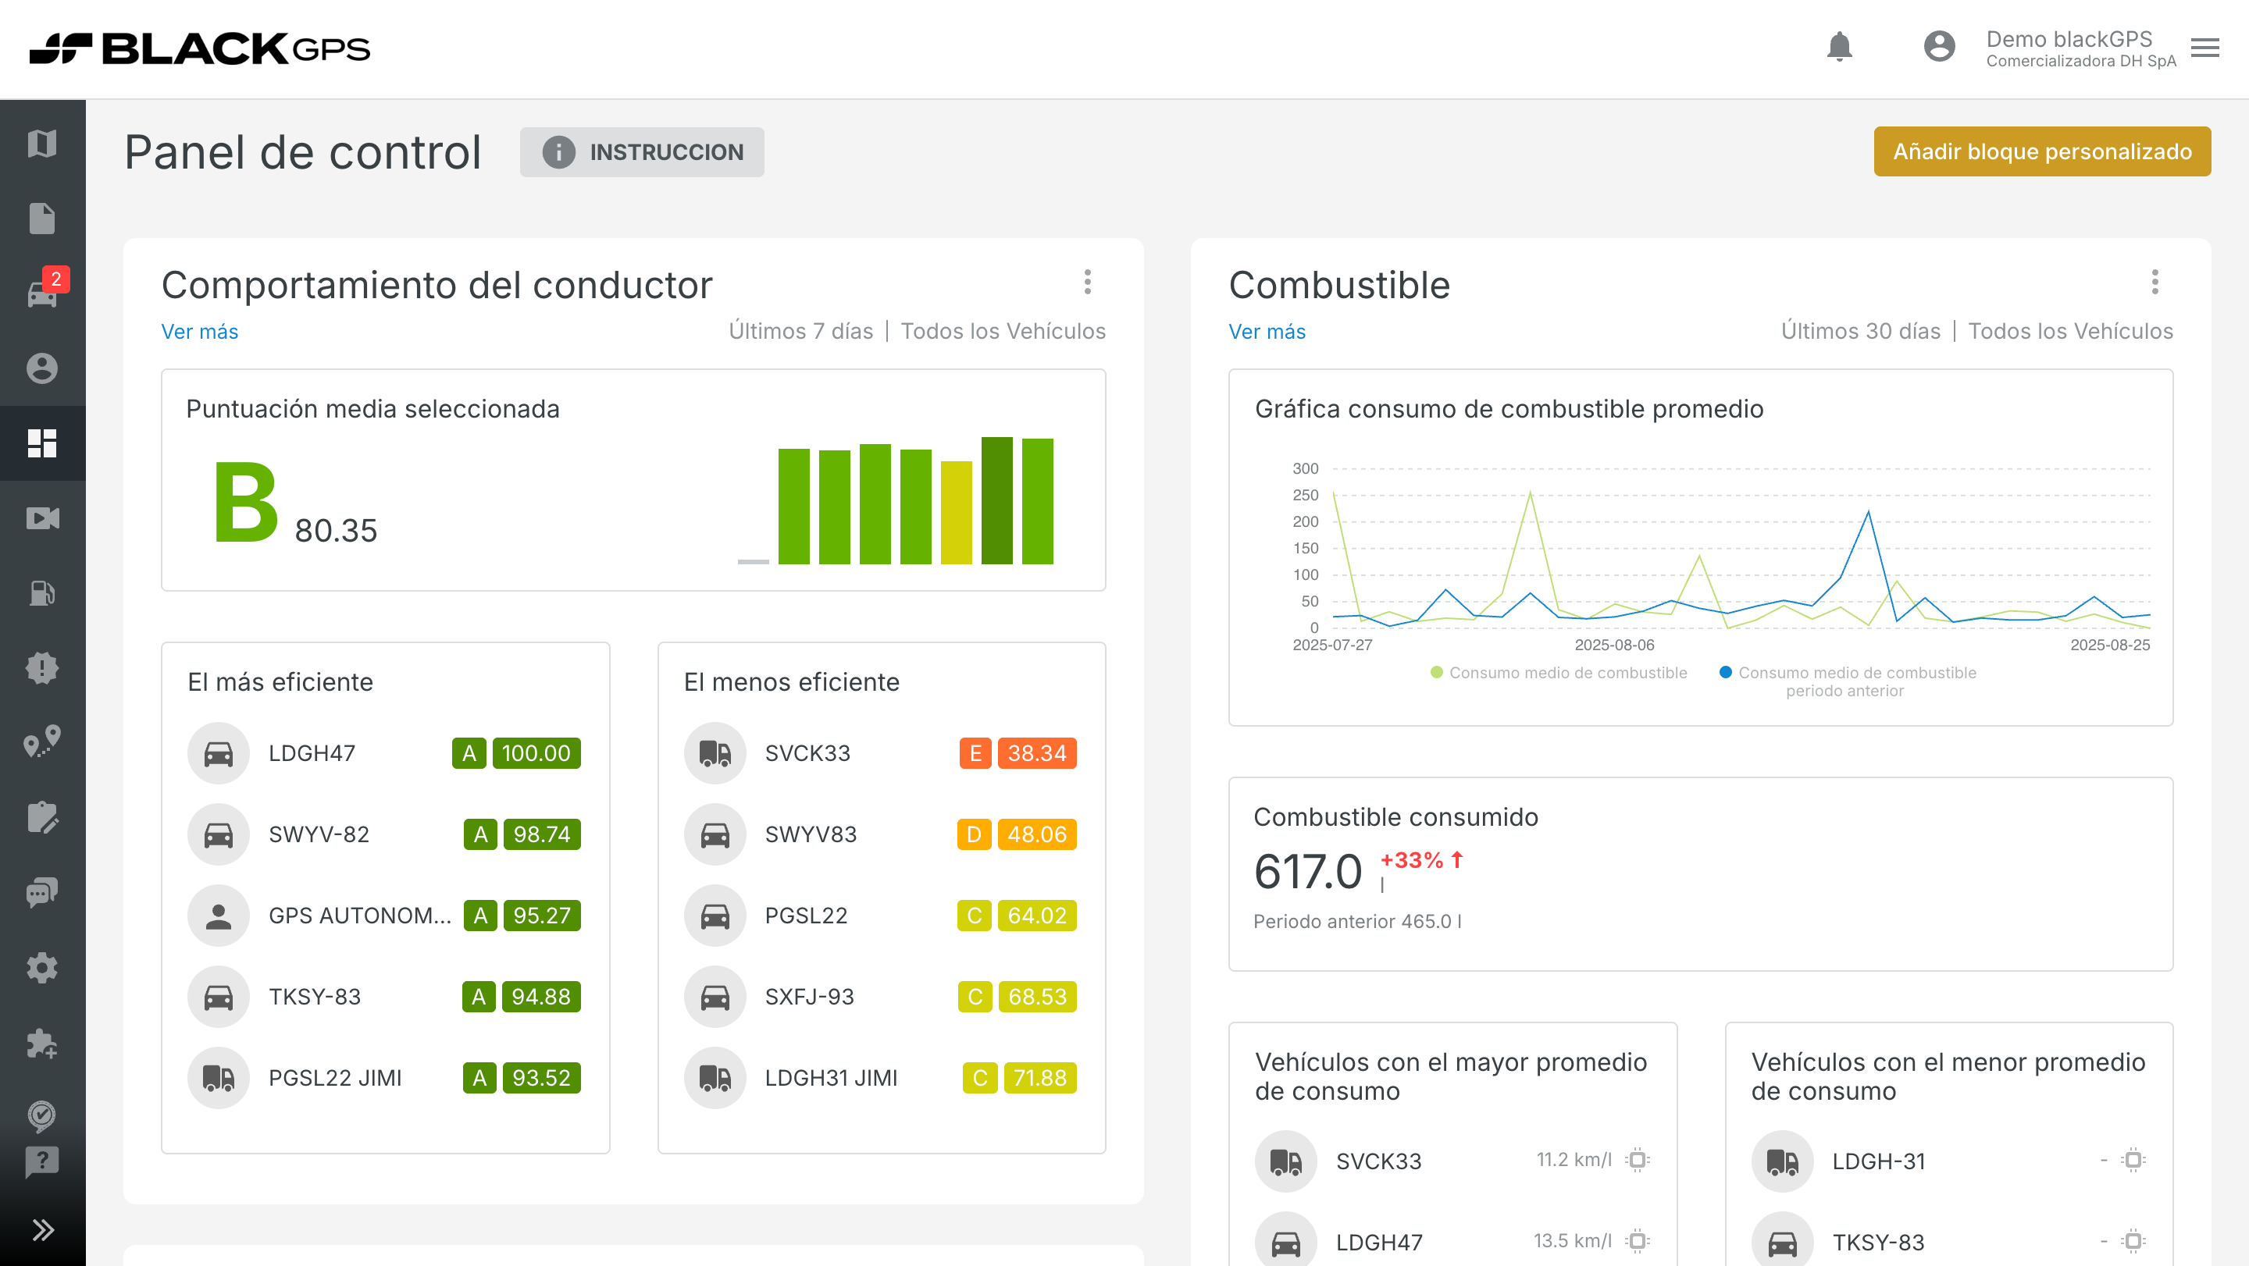
Task: Select SVCK33 in El menos eficiente
Action: (881, 753)
